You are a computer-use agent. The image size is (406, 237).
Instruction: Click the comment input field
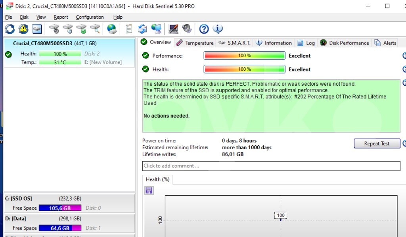tap(271, 166)
